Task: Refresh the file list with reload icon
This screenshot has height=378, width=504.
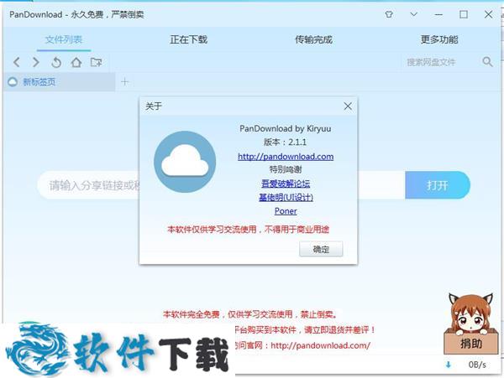Action: (56, 62)
